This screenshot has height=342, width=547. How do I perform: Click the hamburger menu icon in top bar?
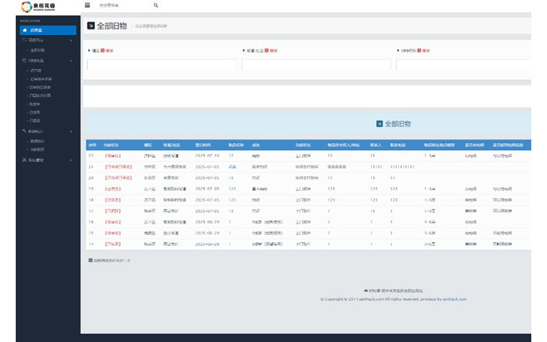(x=87, y=5)
